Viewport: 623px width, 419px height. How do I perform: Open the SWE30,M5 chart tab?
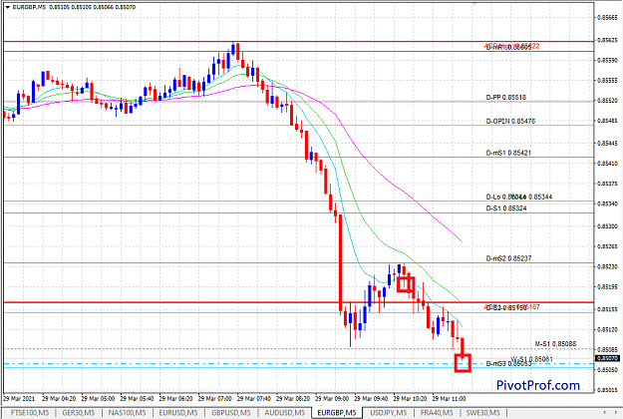(482, 413)
